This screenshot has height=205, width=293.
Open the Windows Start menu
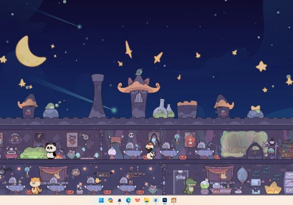click(101, 200)
